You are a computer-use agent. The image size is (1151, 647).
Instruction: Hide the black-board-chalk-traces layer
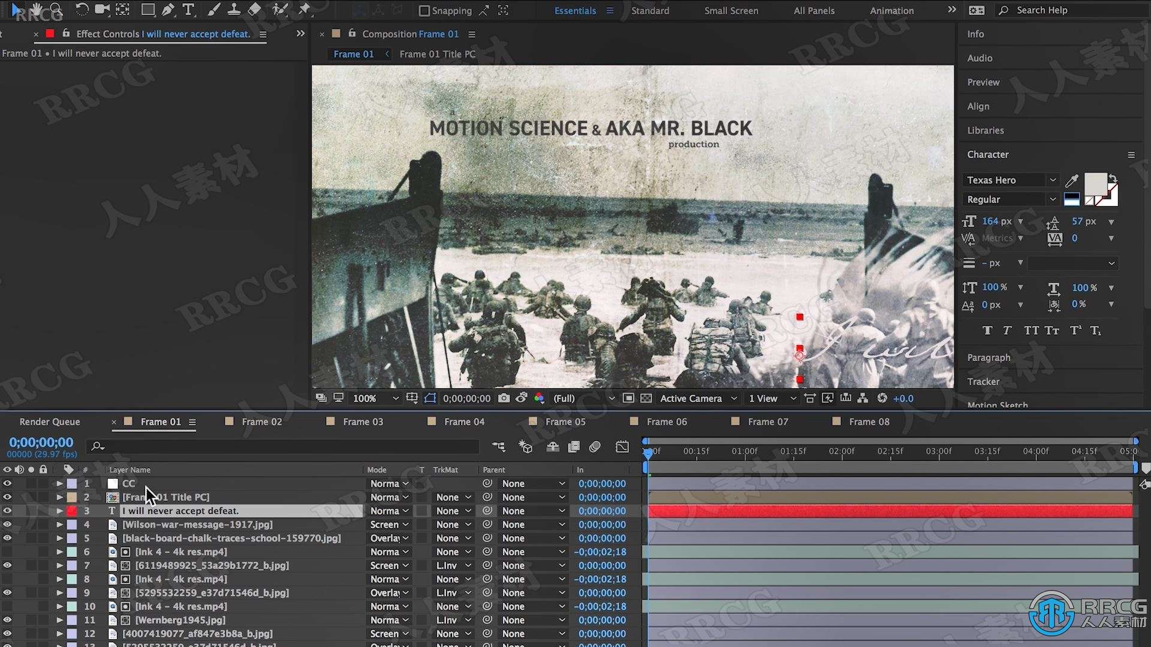tap(7, 538)
